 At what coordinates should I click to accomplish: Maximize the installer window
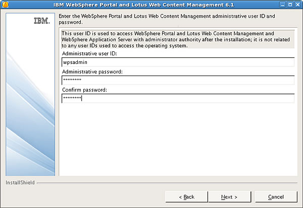click(x=290, y=5)
